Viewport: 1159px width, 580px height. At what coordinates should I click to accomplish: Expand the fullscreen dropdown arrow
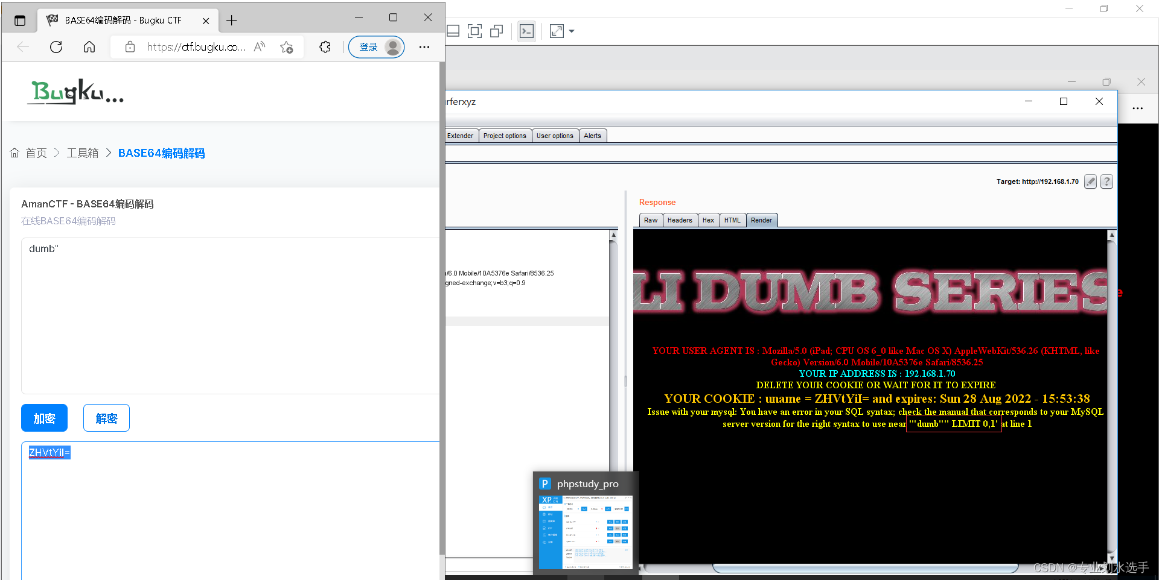572,31
